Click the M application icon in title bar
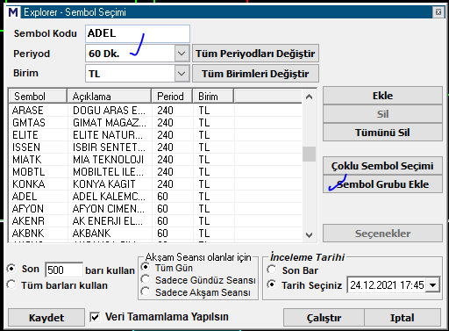449x331 pixels. point(13,12)
